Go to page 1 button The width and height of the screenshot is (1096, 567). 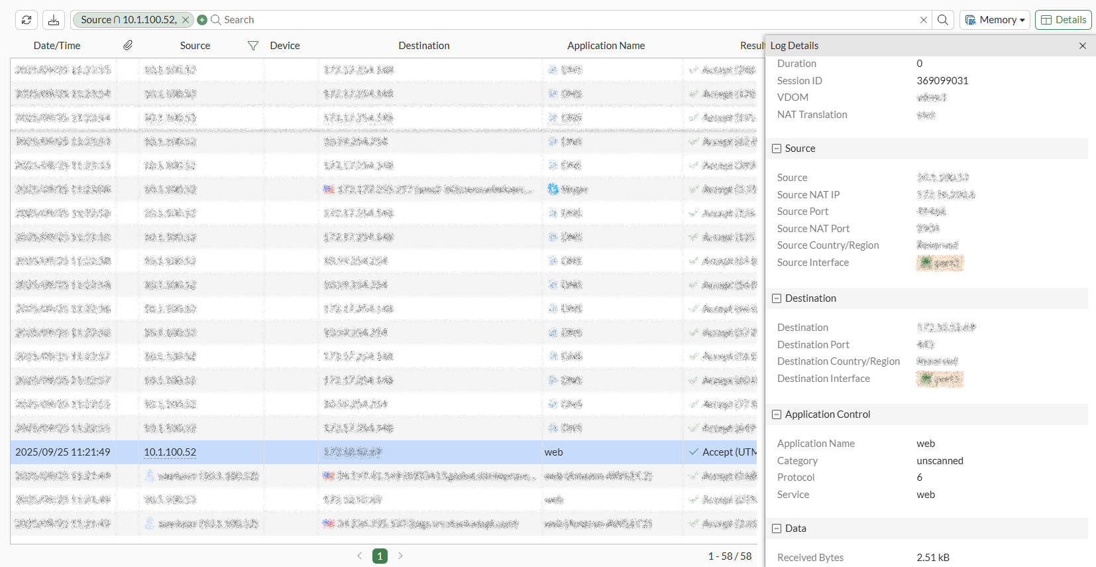coord(380,556)
